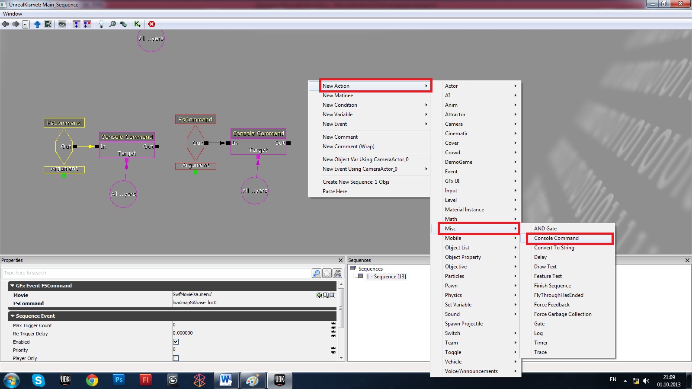Viewport: 692px width, 389px height.
Task: Click the gray back arrow in the toolbar
Action: click(6, 24)
